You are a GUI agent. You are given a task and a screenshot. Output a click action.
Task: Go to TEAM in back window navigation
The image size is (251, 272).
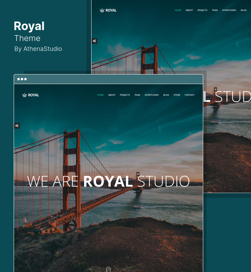[x=215, y=10]
